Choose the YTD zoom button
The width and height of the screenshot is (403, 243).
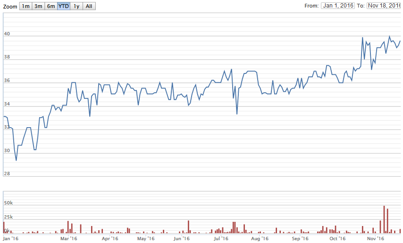coord(63,6)
